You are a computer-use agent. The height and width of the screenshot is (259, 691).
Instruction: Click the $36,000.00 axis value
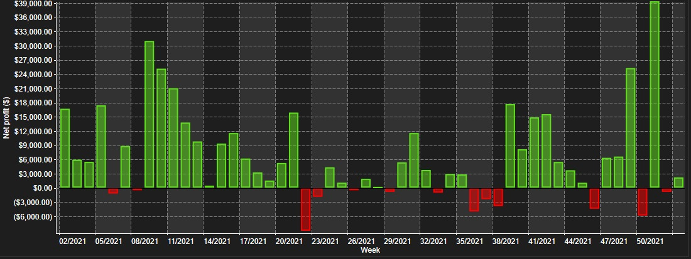click(33, 18)
